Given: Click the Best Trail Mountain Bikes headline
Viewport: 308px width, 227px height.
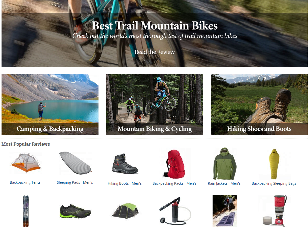Looking at the screenshot, I should coord(155,26).
